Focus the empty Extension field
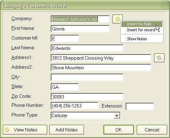 140,106
